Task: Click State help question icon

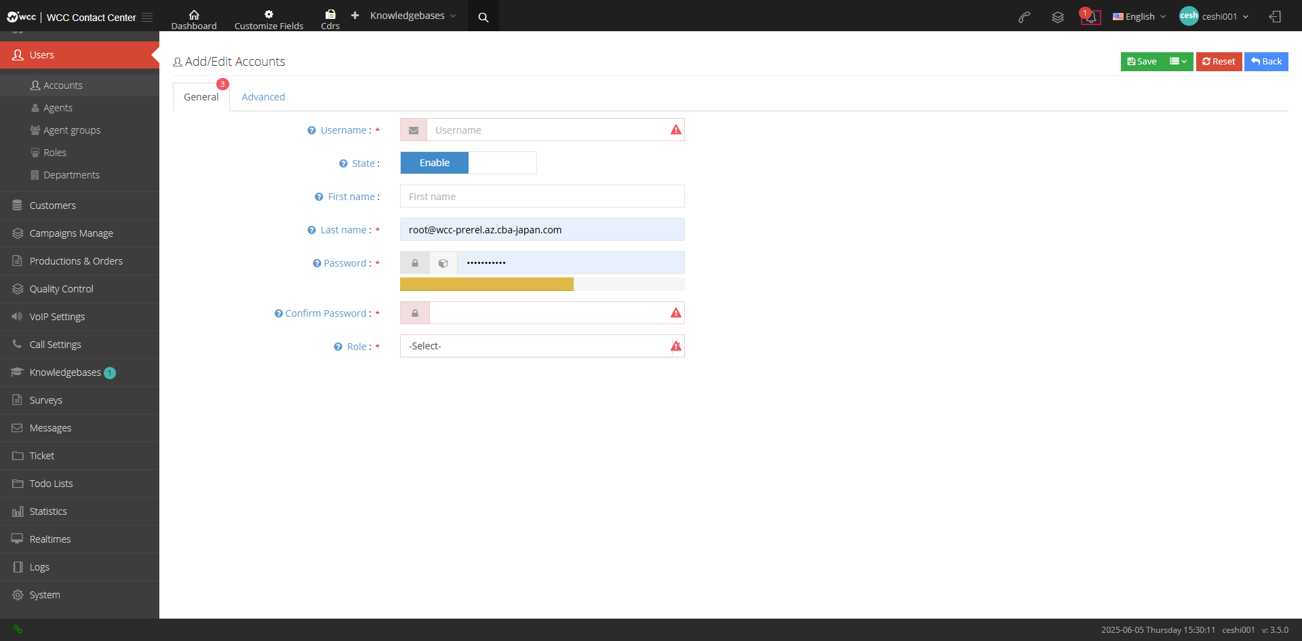Action: click(x=343, y=163)
